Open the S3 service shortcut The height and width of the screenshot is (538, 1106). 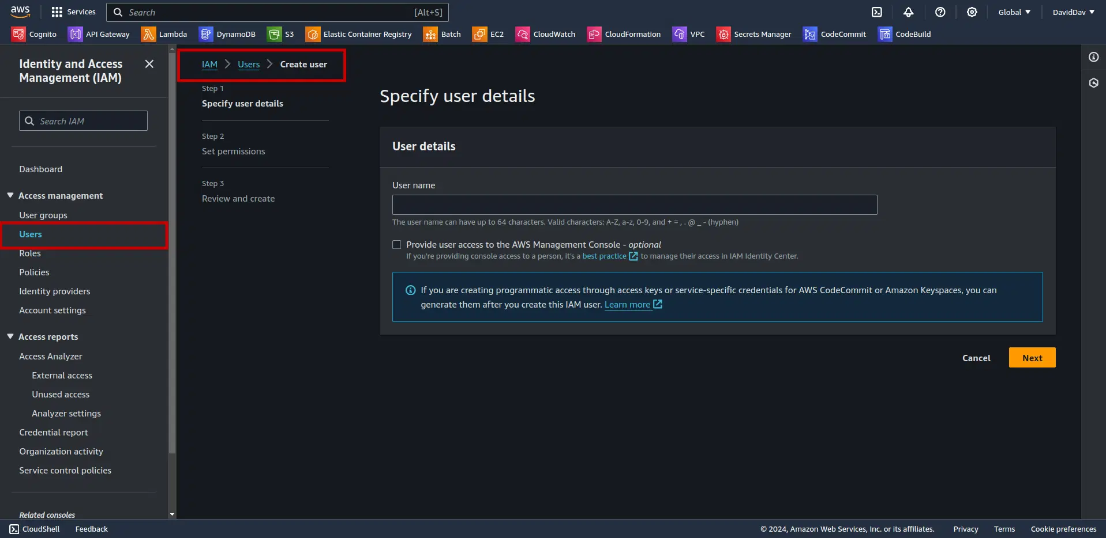[281, 34]
